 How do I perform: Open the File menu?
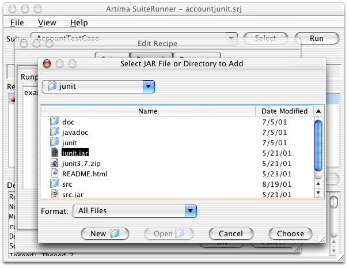coord(17,22)
